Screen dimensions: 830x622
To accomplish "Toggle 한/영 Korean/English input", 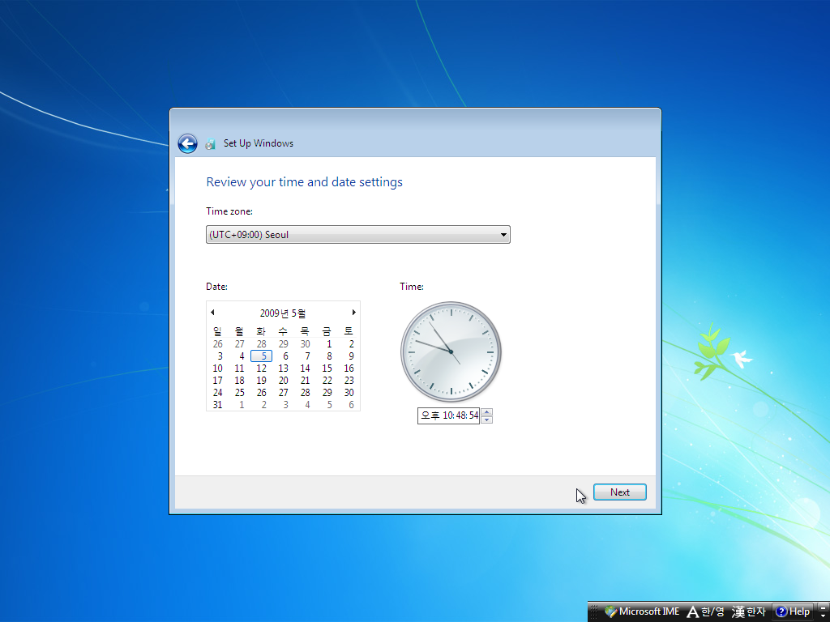I will tap(712, 612).
